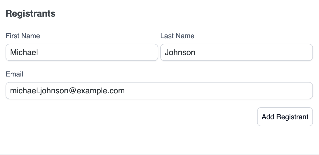Image resolution: width=319 pixels, height=155 pixels.
Task: Focus the Last Name input field
Action: click(236, 52)
